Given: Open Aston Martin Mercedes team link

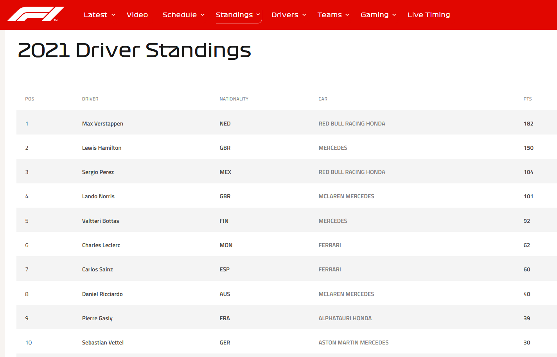Looking at the screenshot, I should click(x=354, y=343).
